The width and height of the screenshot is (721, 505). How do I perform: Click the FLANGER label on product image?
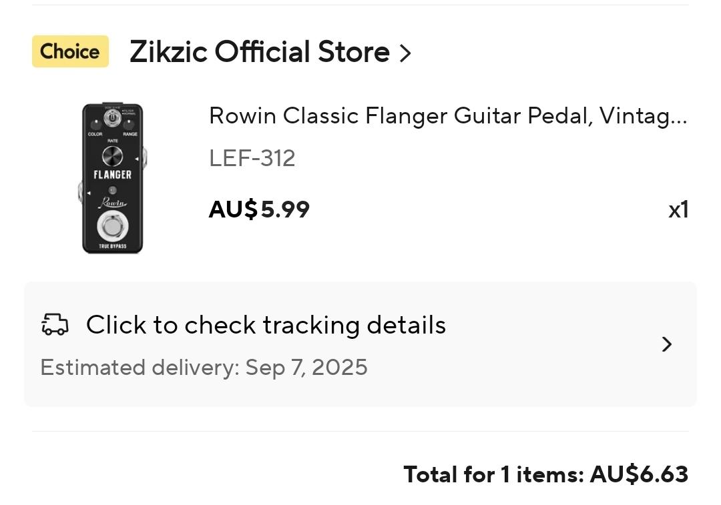point(113,175)
